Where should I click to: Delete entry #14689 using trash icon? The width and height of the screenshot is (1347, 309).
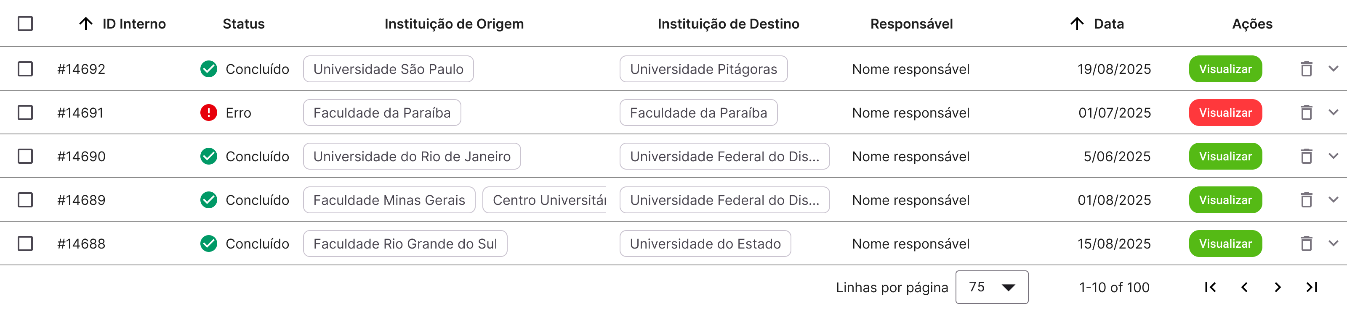pyautogui.click(x=1306, y=200)
